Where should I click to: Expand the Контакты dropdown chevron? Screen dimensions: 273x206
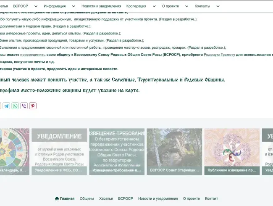click(x=218, y=6)
